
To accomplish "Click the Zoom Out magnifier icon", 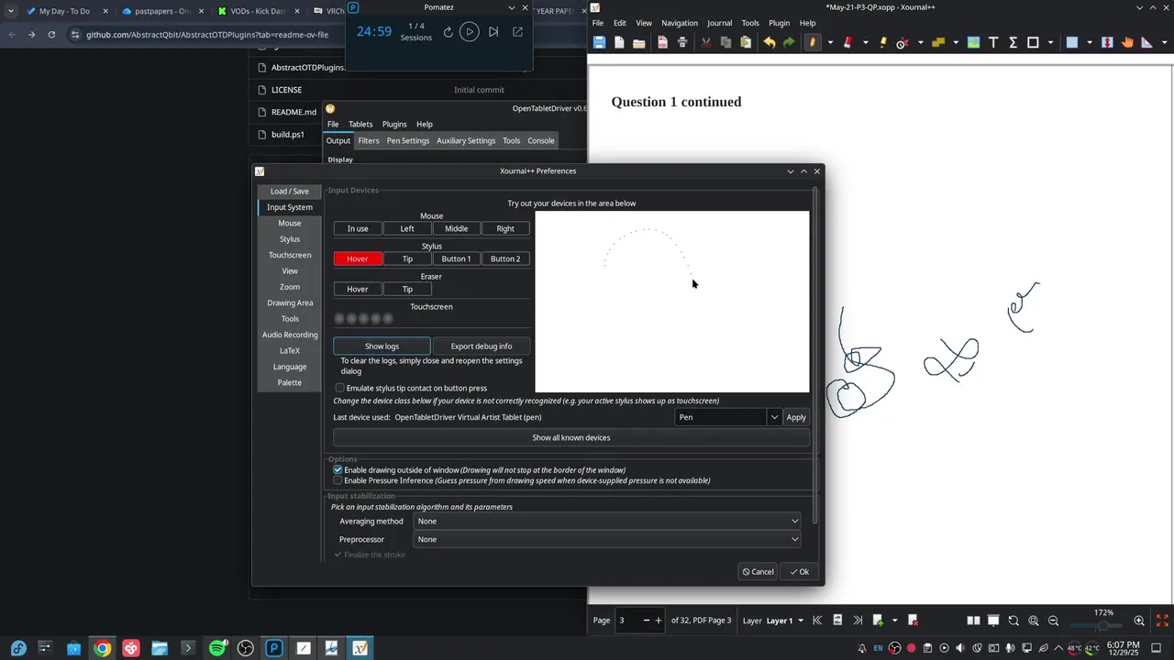I will click(x=1053, y=621).
